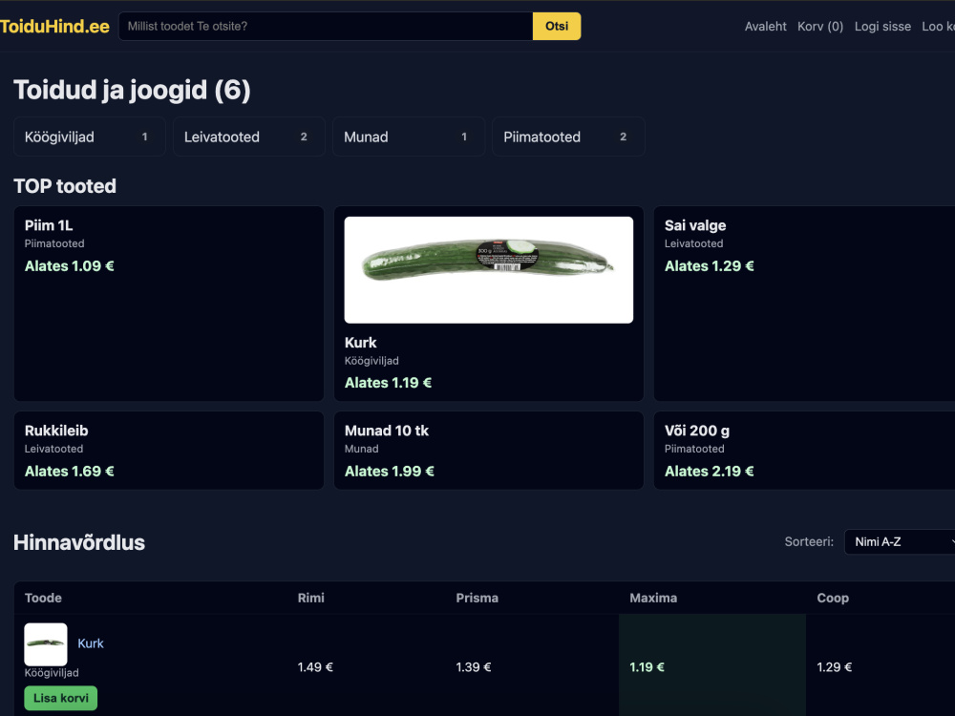The image size is (955, 716).
Task: Open the Sai valge product card
Action: coord(804,304)
